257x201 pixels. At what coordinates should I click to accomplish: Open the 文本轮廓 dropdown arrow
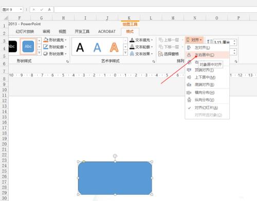pyautogui.click(x=152, y=47)
